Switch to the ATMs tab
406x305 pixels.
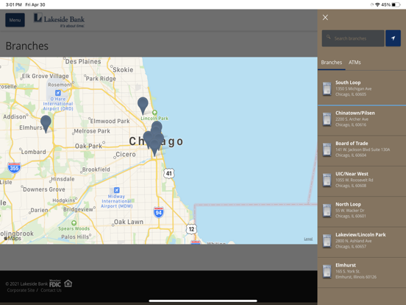click(x=355, y=62)
